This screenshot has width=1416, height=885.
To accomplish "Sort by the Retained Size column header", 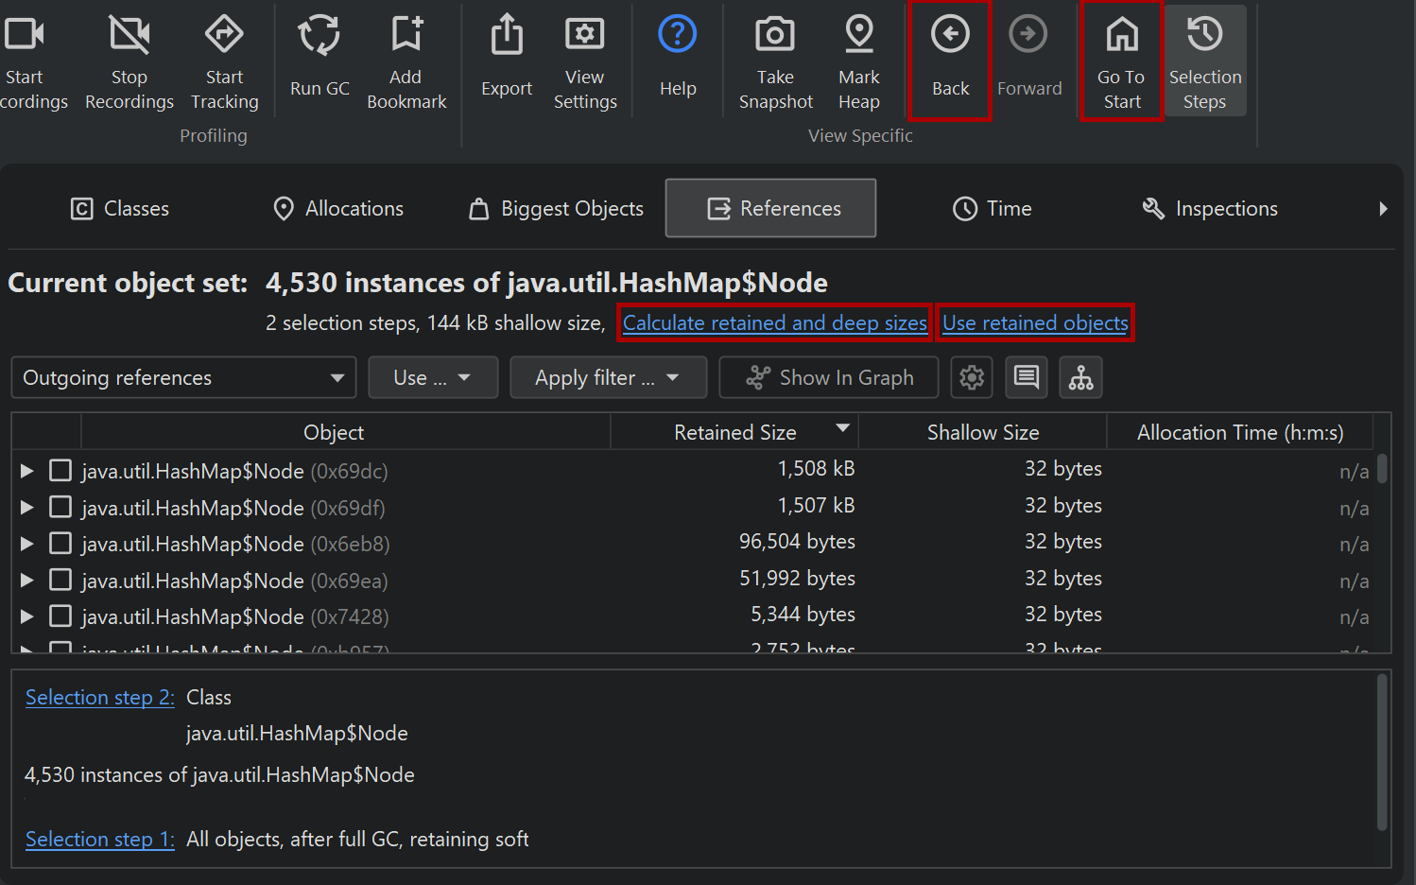I will [x=734, y=432].
